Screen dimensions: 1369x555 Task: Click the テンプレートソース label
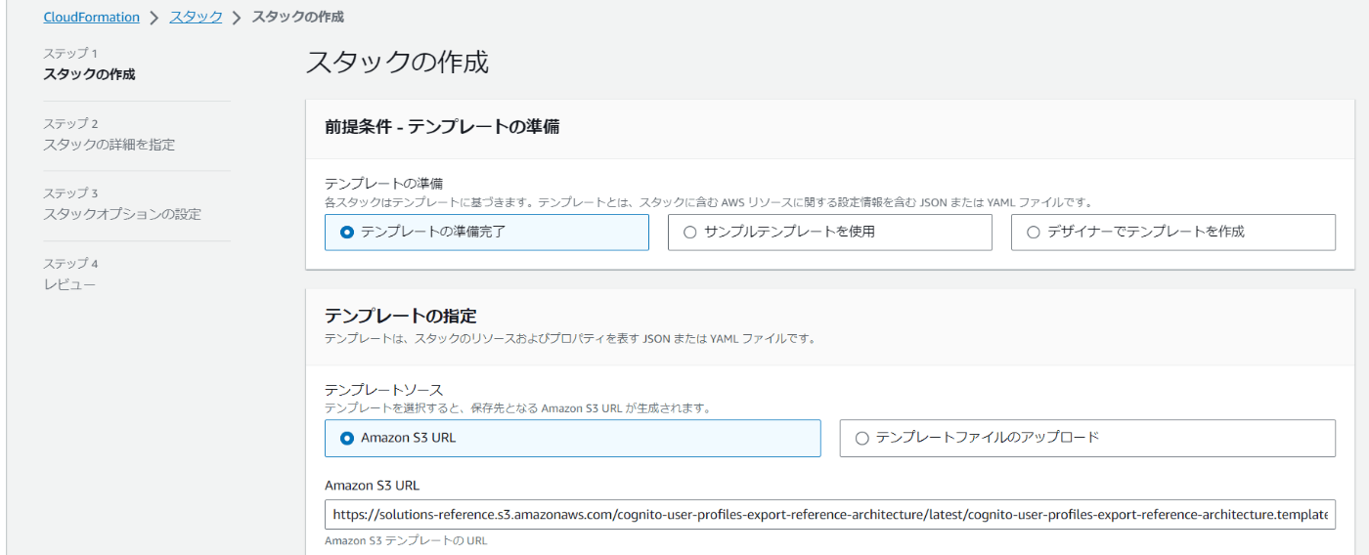(383, 390)
